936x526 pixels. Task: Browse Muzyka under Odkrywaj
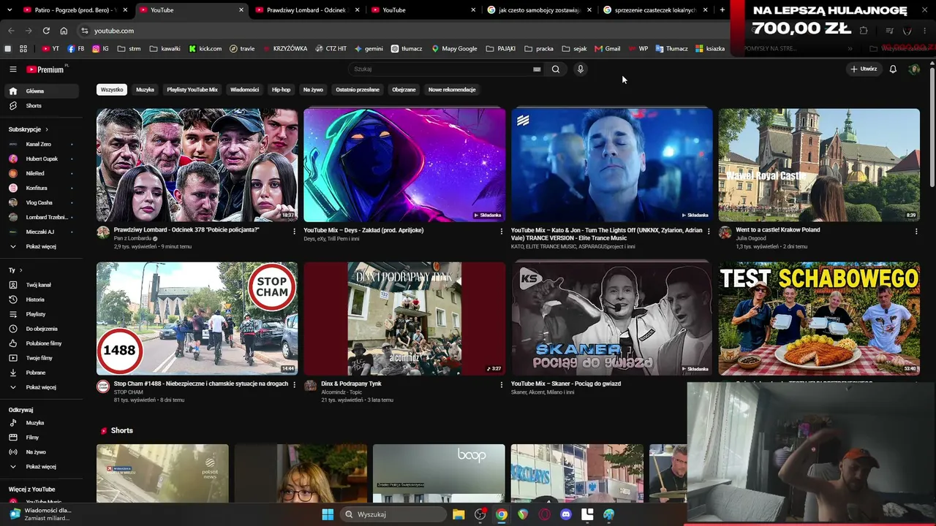tap(41, 423)
